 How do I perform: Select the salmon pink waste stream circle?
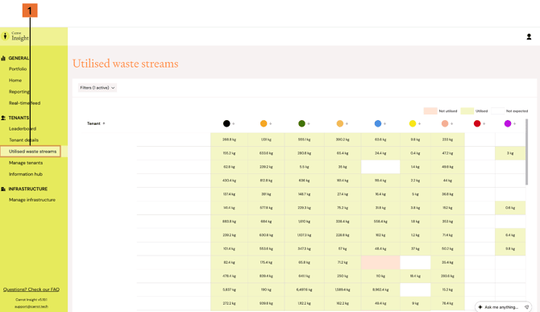tap(445, 123)
